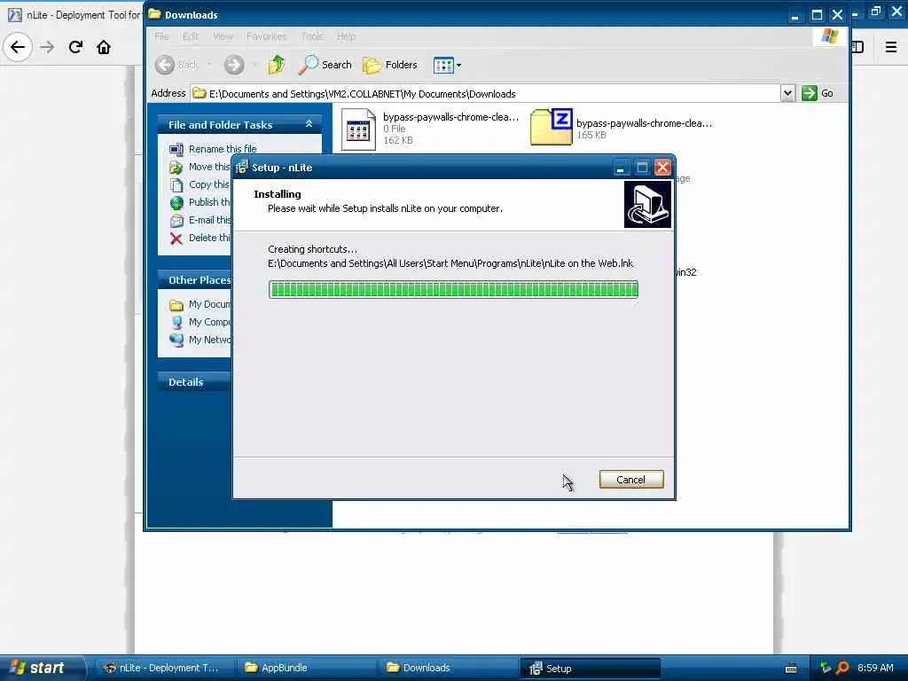Open the browser hamburger menu
908x681 pixels.
click(x=890, y=47)
